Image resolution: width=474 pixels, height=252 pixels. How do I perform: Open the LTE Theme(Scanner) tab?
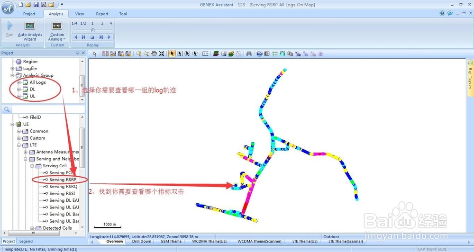point(346,242)
